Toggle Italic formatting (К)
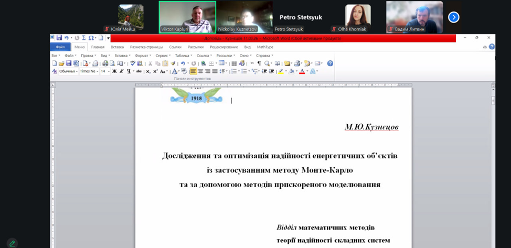The image size is (511, 248). [121, 71]
